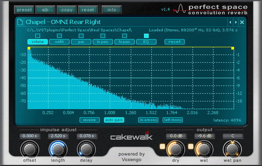This screenshot has width=262, height=166.
Task: Switch to the EQ envelope tab
Action: click(146, 42)
